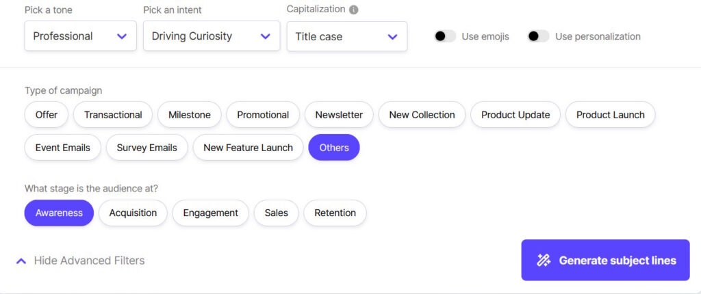701x294 pixels.
Task: Select the Others campaign chip
Action: 334,148
